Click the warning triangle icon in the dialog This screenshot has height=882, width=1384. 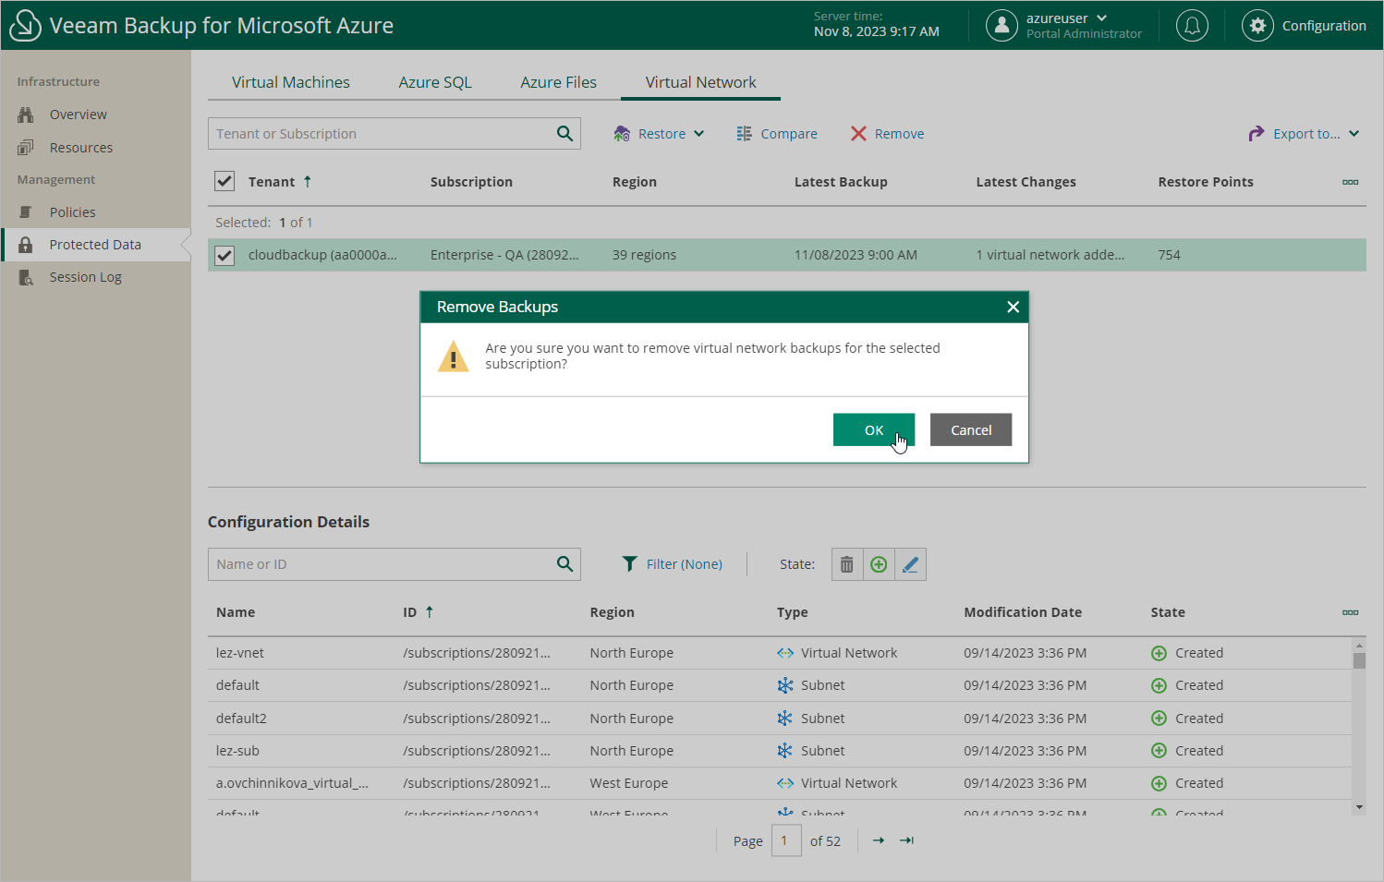(x=453, y=356)
